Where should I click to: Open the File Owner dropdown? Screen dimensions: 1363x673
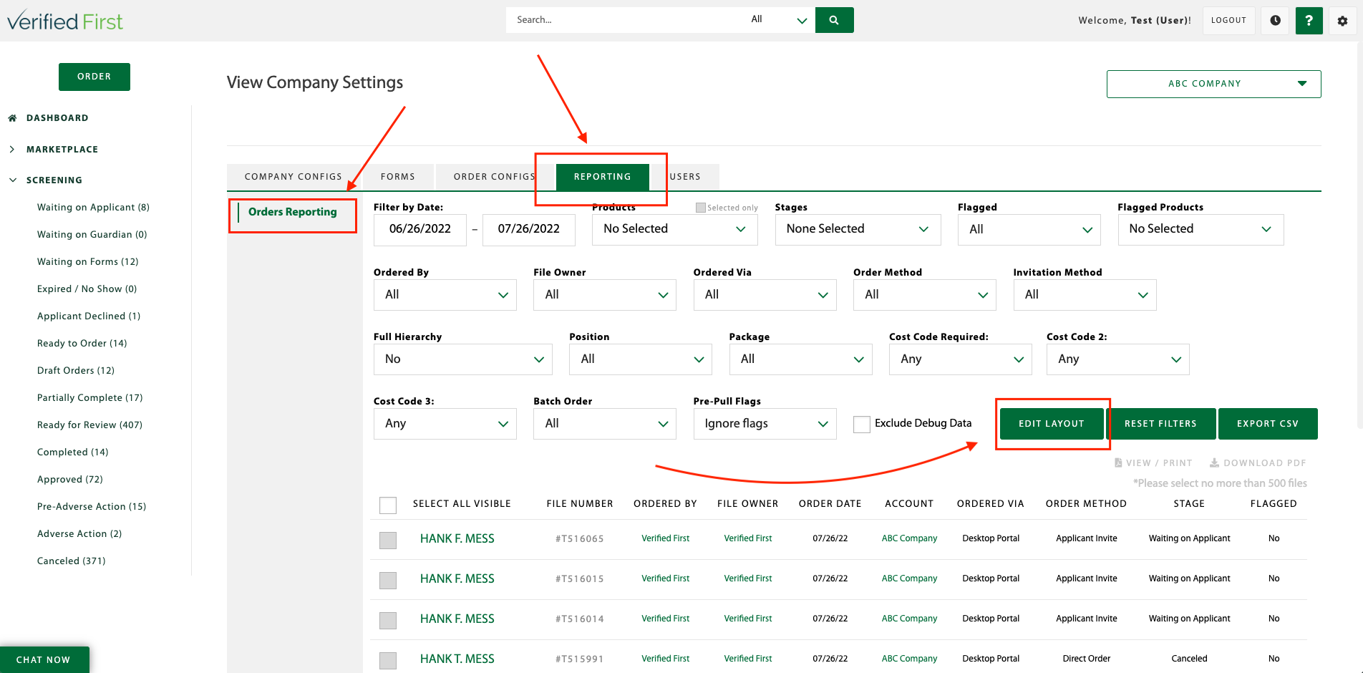(x=604, y=294)
